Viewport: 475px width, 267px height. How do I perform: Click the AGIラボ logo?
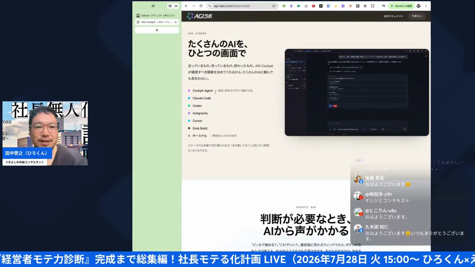pos(199,16)
